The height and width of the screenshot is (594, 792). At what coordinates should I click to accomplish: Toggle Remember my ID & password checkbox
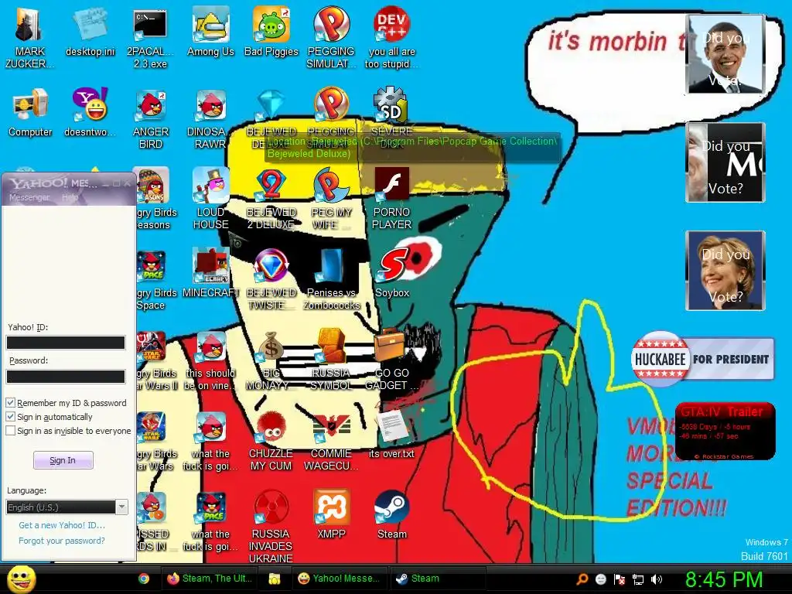[11, 402]
